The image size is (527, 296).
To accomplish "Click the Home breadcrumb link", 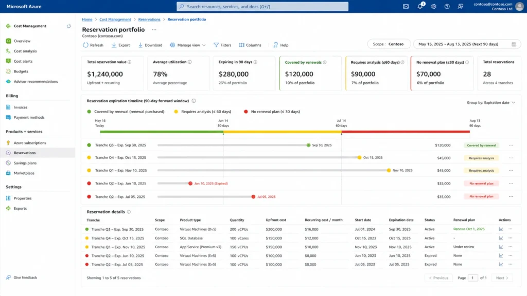I will [87, 20].
